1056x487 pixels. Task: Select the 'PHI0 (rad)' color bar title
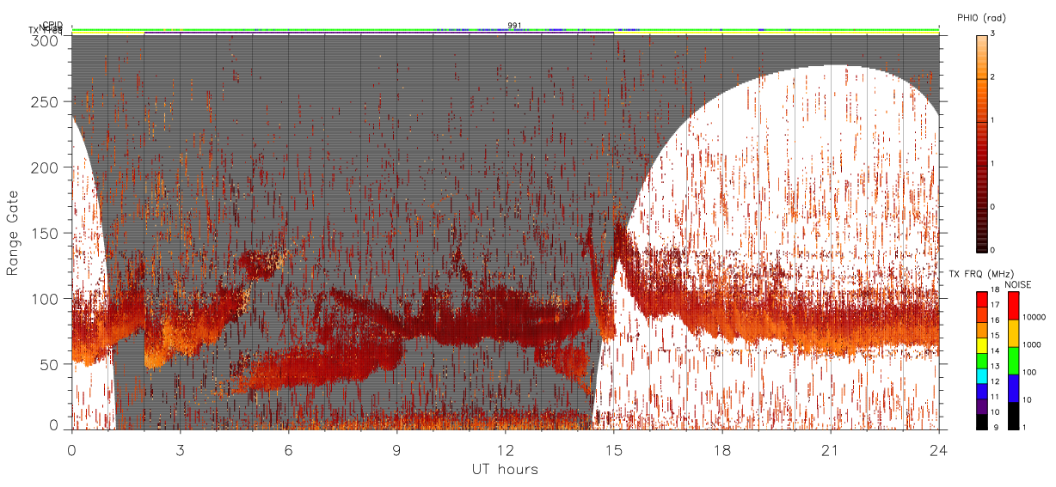pyautogui.click(x=981, y=17)
